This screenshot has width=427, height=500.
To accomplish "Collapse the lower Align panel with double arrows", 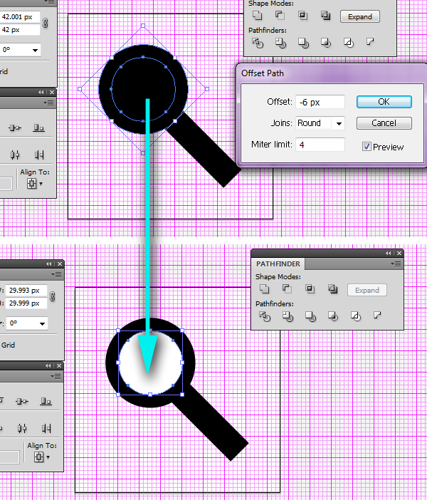I will coord(48,366).
